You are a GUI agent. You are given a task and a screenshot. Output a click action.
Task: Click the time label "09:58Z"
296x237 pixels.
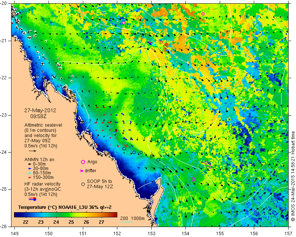click(x=38, y=116)
